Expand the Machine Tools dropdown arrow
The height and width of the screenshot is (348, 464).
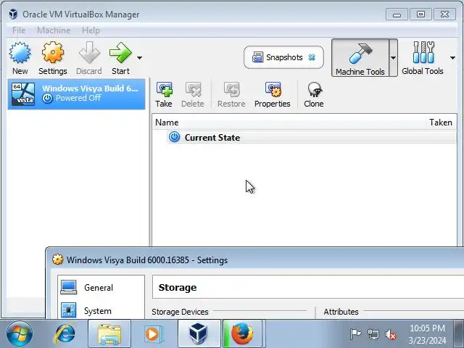click(x=393, y=58)
